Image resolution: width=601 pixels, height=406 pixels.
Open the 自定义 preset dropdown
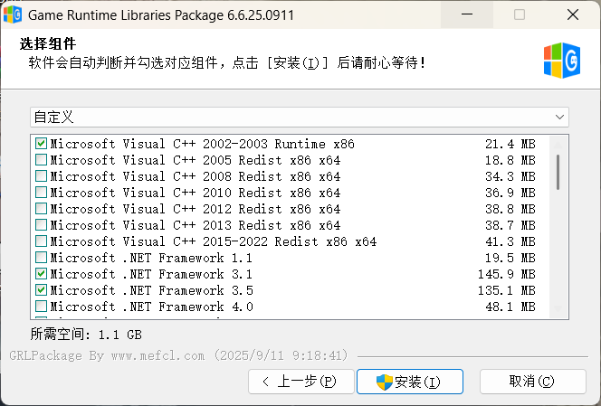pos(299,118)
